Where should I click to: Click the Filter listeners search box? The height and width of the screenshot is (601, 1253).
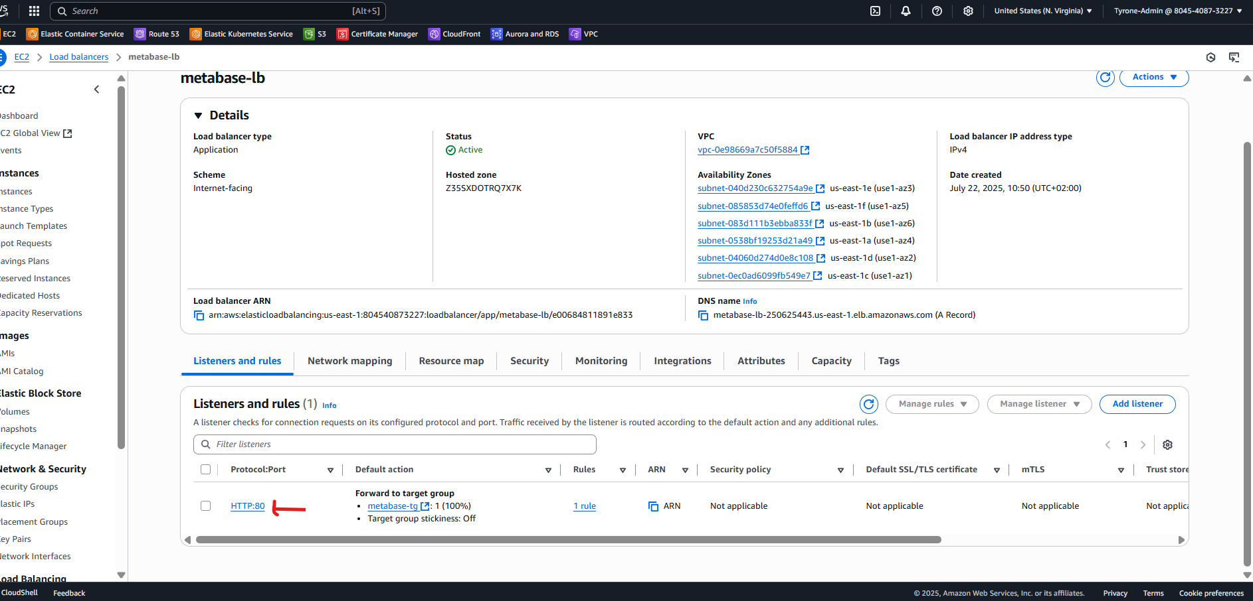point(395,444)
